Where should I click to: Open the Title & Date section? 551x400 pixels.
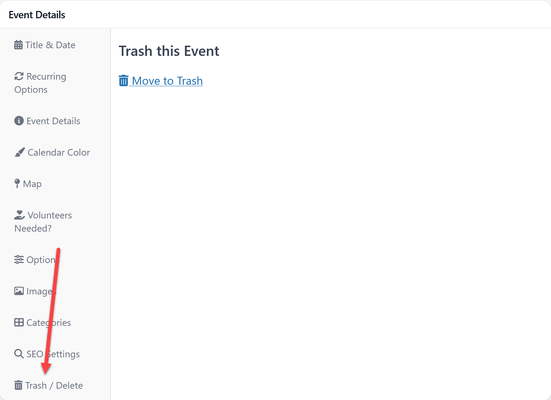click(x=50, y=45)
